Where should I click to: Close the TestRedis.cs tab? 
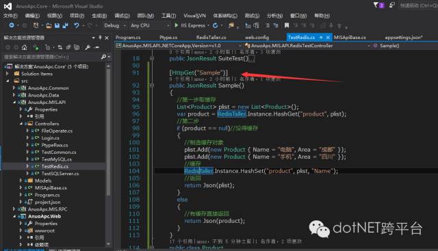[328, 38]
